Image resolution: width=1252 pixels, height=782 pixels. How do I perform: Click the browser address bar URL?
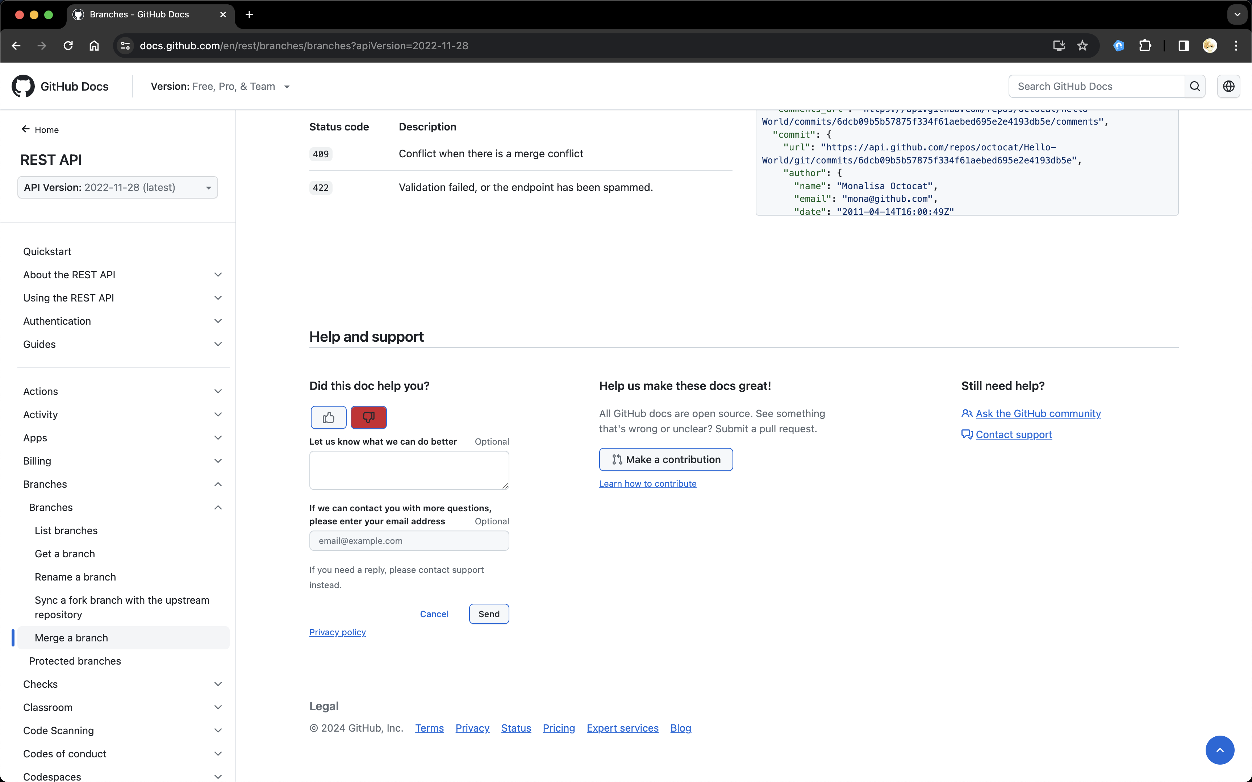pos(304,46)
